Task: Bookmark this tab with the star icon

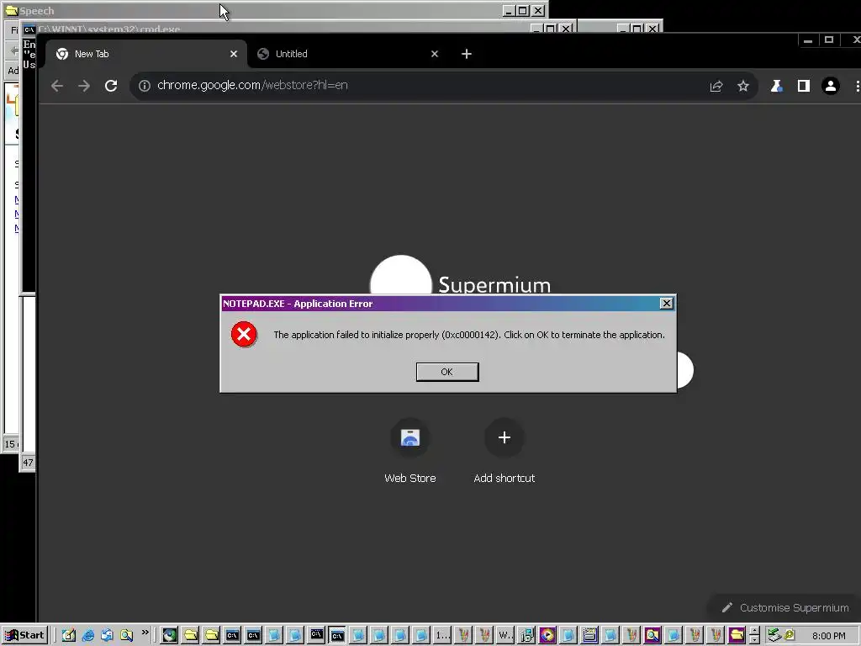Action: (x=743, y=87)
